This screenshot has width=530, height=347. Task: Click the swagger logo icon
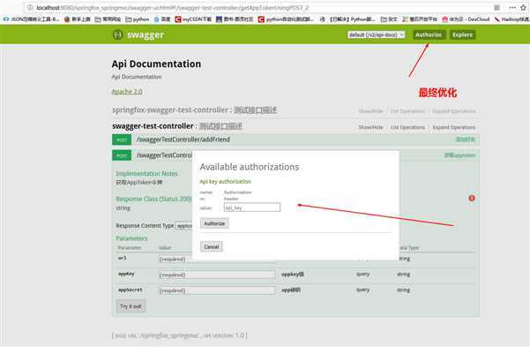point(117,34)
